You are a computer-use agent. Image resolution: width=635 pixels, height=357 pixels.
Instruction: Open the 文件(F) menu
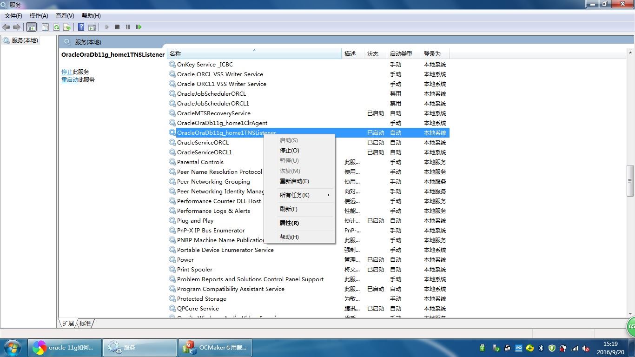(x=13, y=15)
